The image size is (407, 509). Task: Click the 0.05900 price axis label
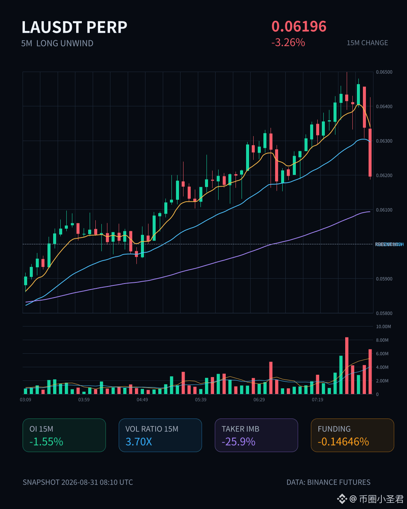click(x=384, y=279)
